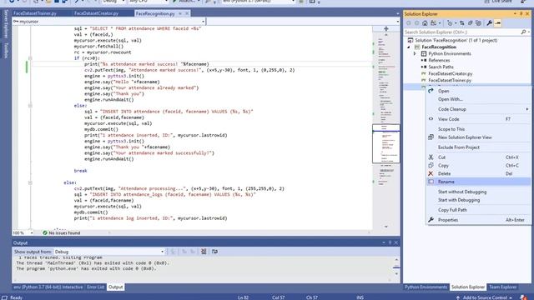Expand Python Environments node
This screenshot has width=534, height=300.
pos(415,53)
